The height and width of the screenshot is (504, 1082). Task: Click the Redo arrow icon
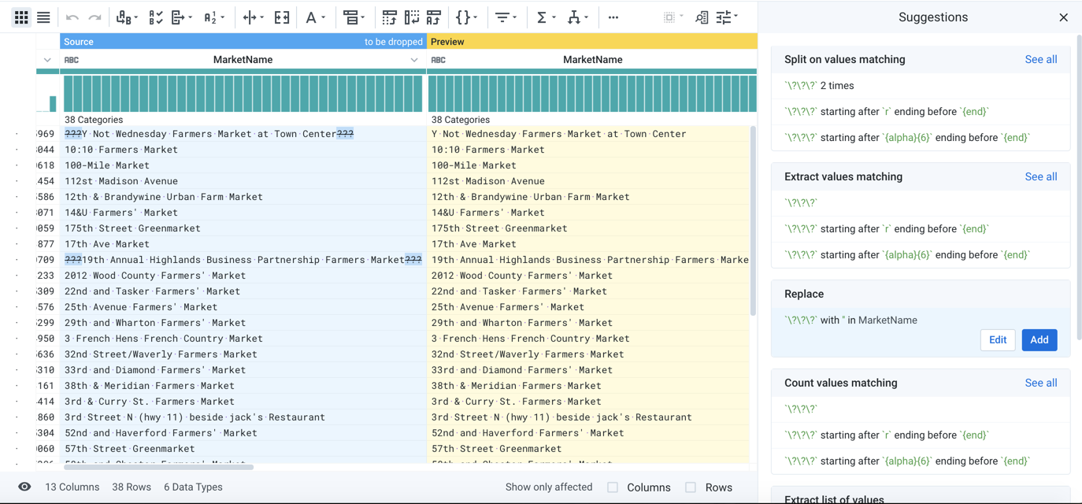(94, 17)
